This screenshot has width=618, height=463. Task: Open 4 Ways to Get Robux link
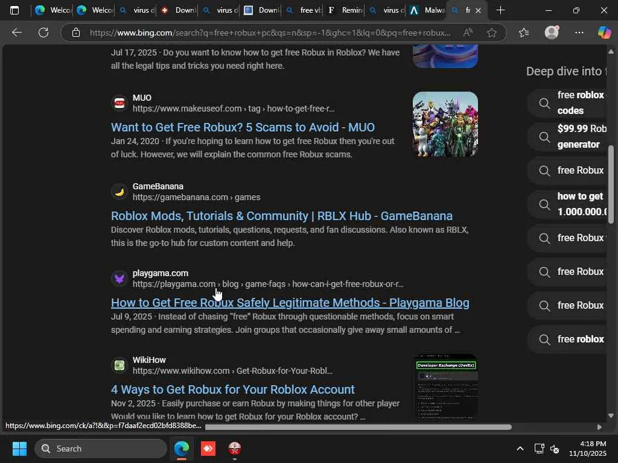[x=233, y=389]
